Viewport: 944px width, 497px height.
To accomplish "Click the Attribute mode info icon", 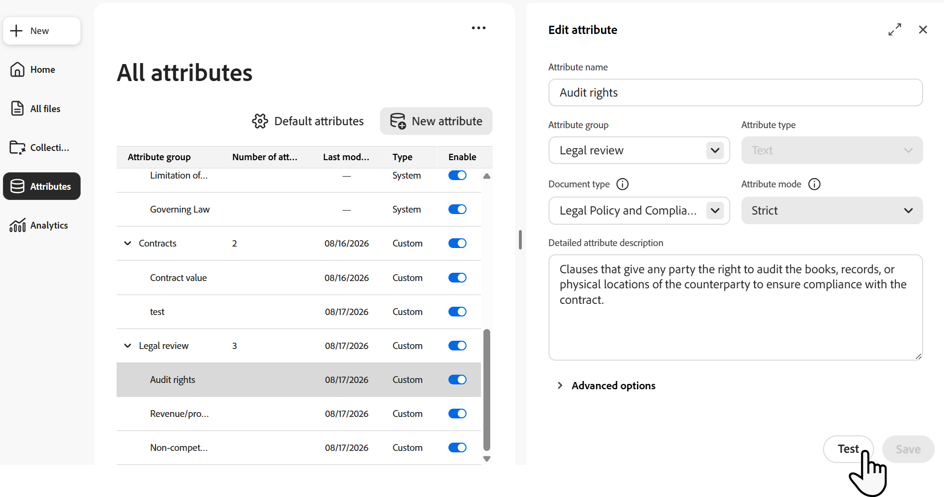I will coord(814,184).
